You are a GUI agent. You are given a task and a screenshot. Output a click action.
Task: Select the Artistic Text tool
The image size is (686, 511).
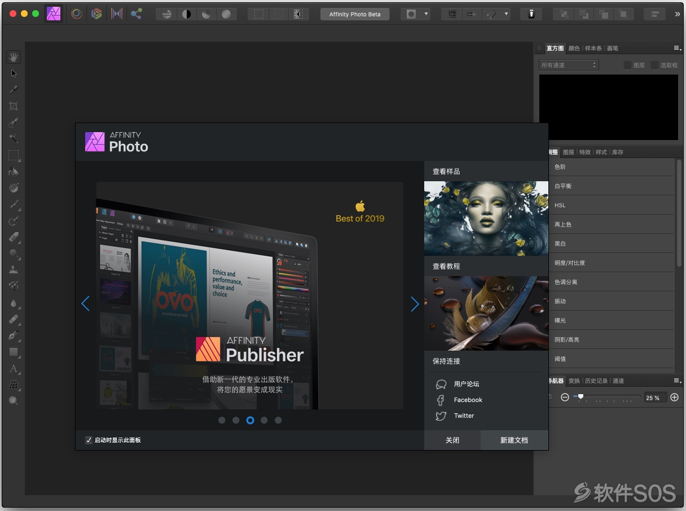pyautogui.click(x=14, y=368)
